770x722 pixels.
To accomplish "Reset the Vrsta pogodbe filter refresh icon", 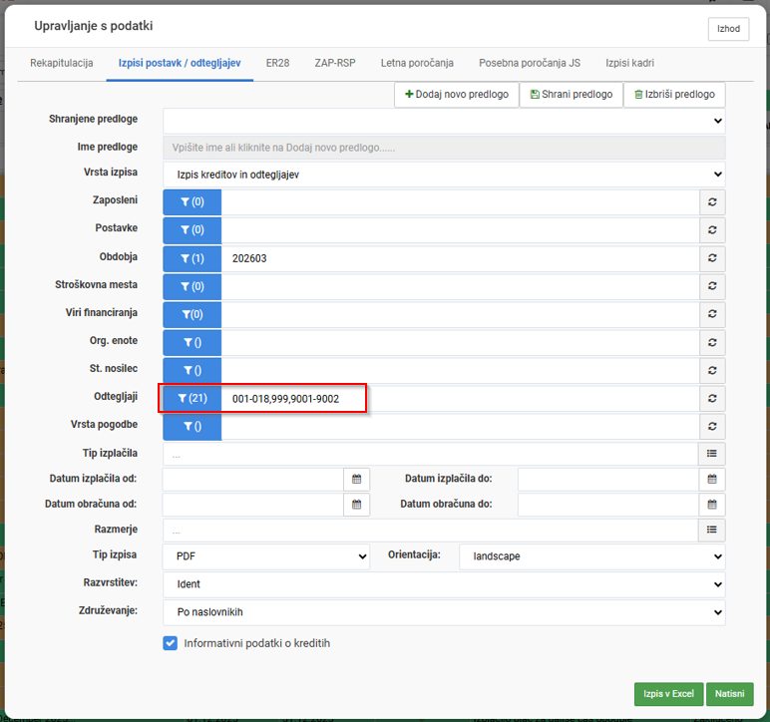I will coord(712,426).
